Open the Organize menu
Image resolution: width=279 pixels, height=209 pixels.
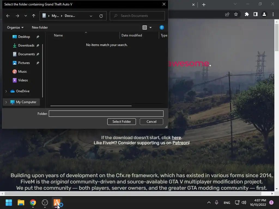(x=15, y=27)
